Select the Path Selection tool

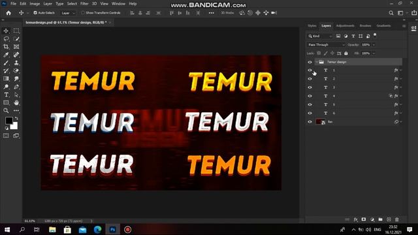tap(16, 95)
